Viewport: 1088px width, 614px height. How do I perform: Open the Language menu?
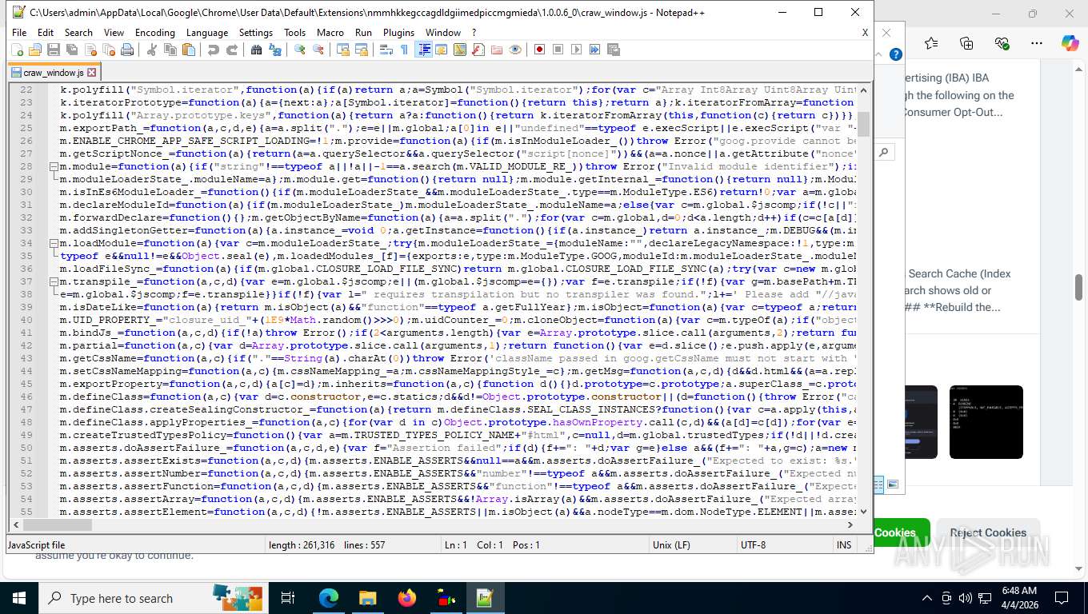click(207, 33)
